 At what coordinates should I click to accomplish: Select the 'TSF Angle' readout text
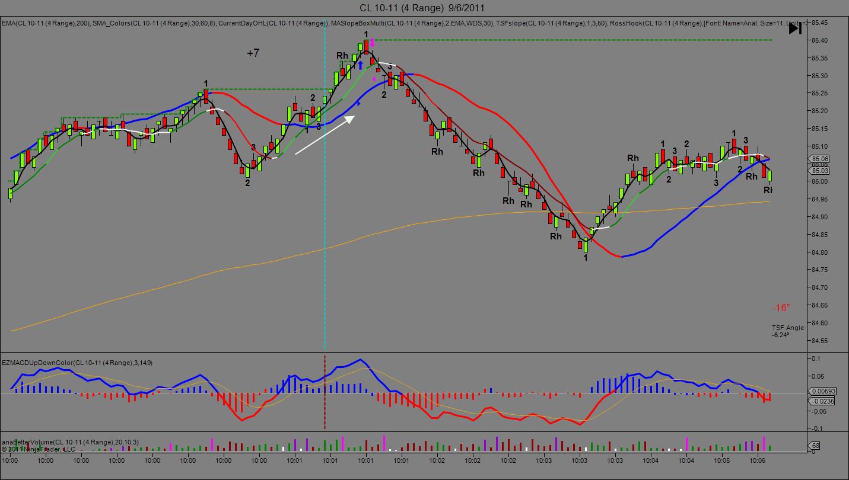pos(788,328)
